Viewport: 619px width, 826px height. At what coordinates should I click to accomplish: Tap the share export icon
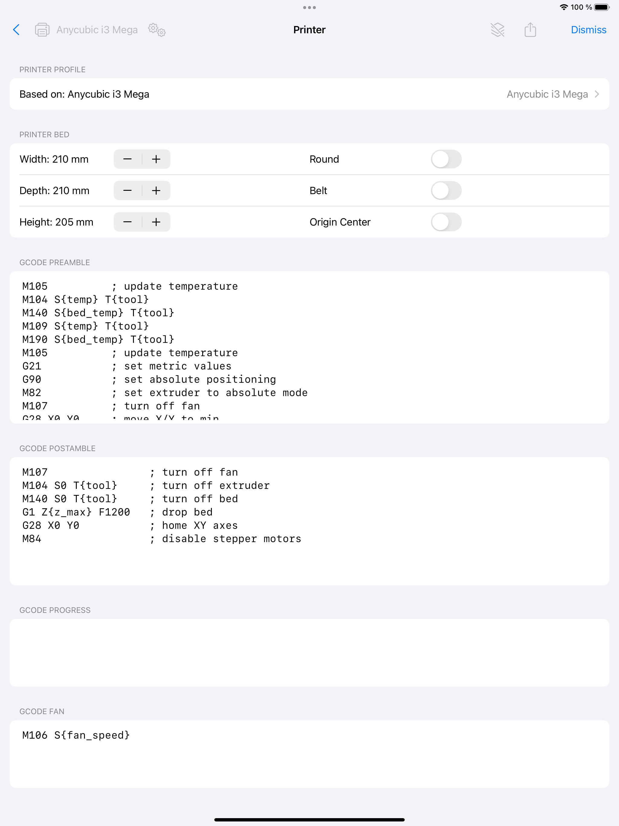530,30
